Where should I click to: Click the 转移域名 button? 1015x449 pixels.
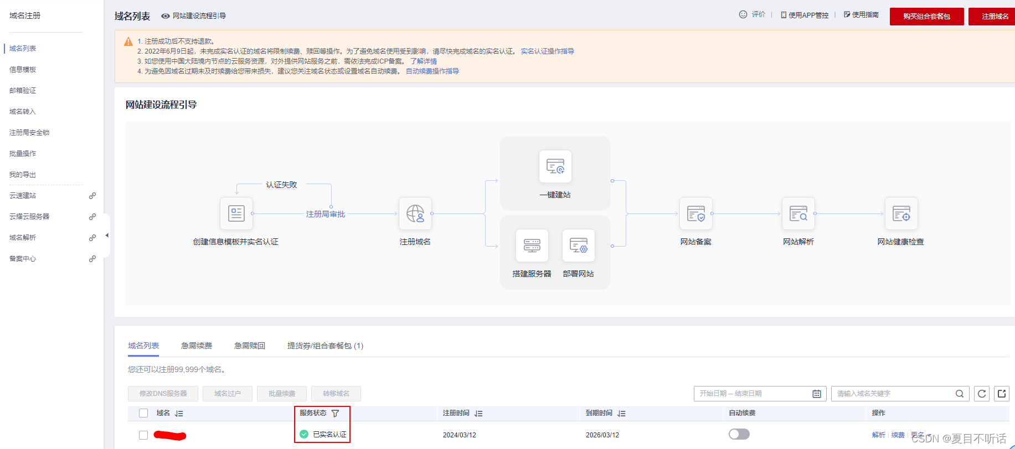336,394
